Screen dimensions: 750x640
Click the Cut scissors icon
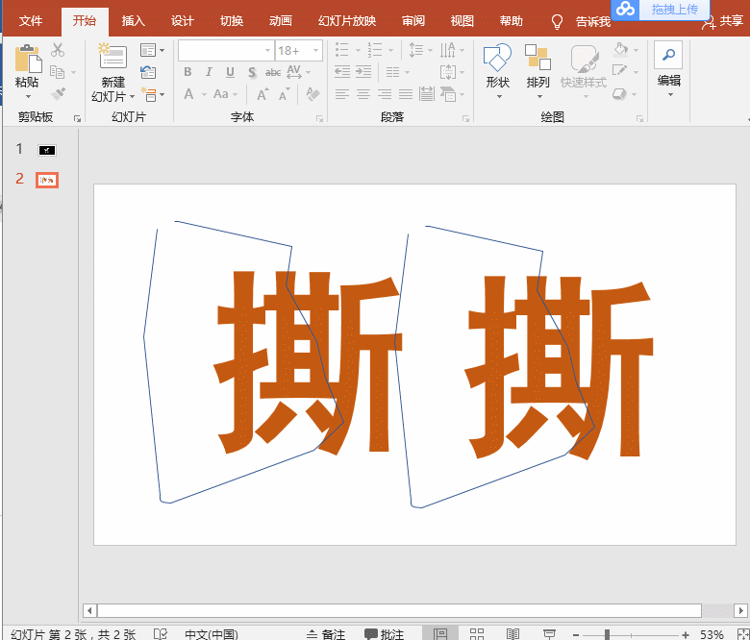click(x=58, y=50)
